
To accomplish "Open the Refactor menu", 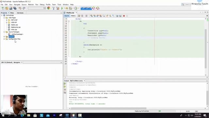I will tap(31, 5).
